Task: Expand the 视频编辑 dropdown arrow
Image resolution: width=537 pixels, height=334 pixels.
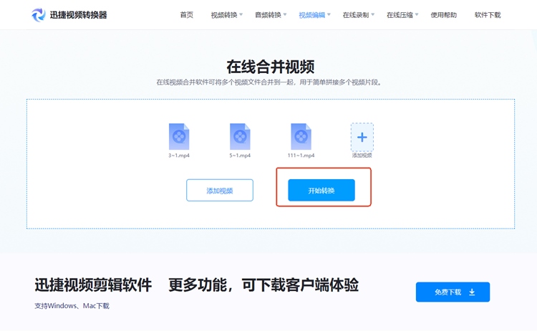Action: pyautogui.click(x=329, y=14)
